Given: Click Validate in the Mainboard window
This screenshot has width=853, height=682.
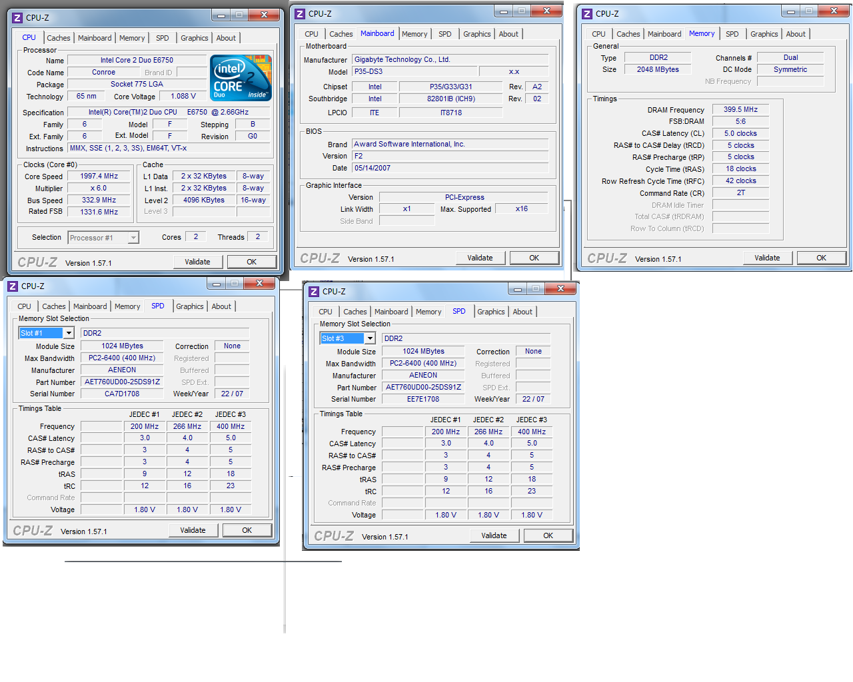Looking at the screenshot, I should coord(480,258).
